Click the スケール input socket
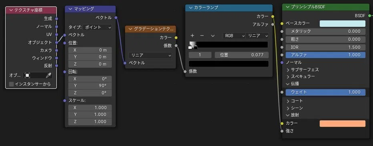373x146 pixels. 65,100
